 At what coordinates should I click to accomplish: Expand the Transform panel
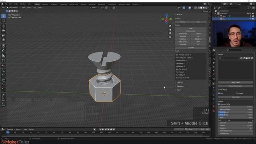pos(180,86)
